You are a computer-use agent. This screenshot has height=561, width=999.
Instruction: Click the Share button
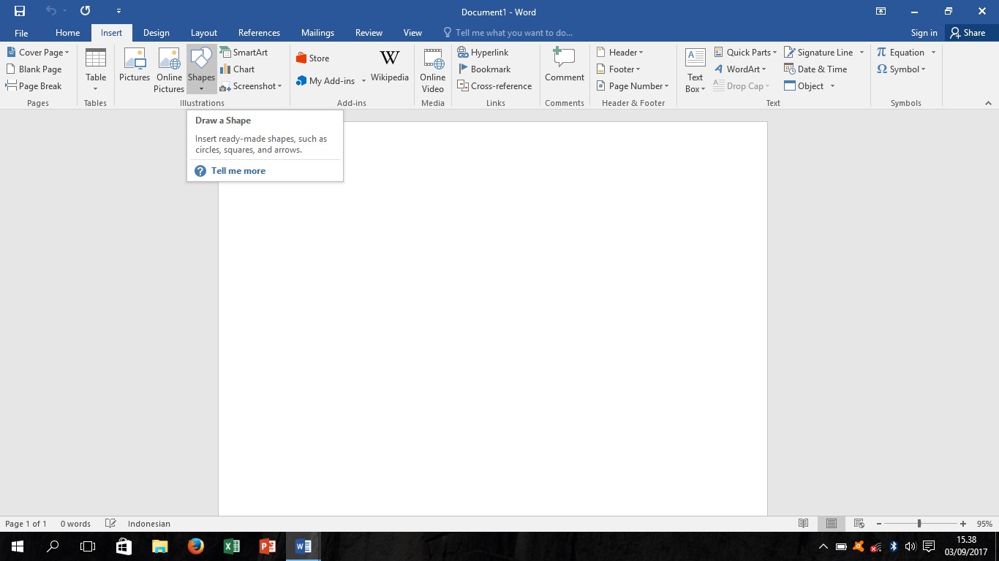coord(968,33)
